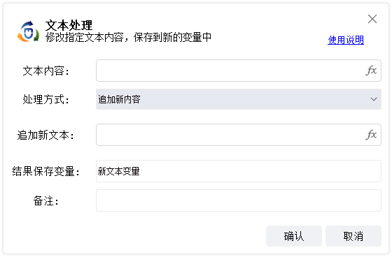Click the description text 修改指定文本内容
The image size is (392, 257).
click(85, 38)
